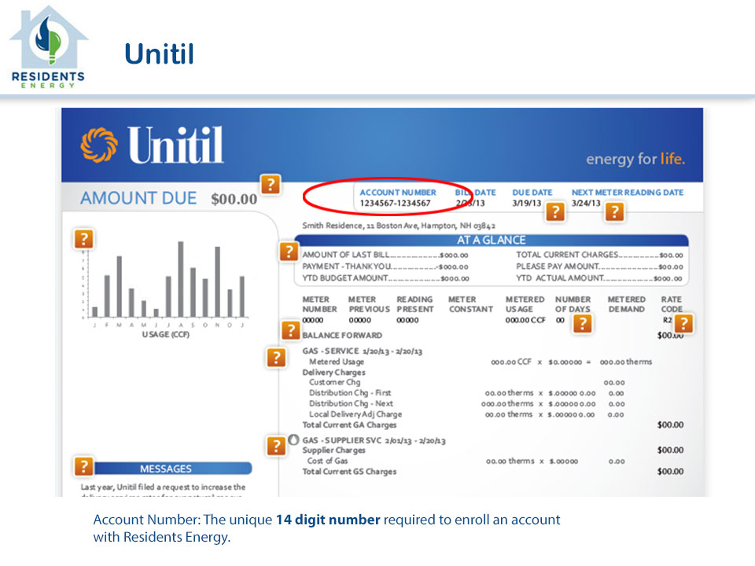Open the help icon above the usage chart

click(x=83, y=239)
